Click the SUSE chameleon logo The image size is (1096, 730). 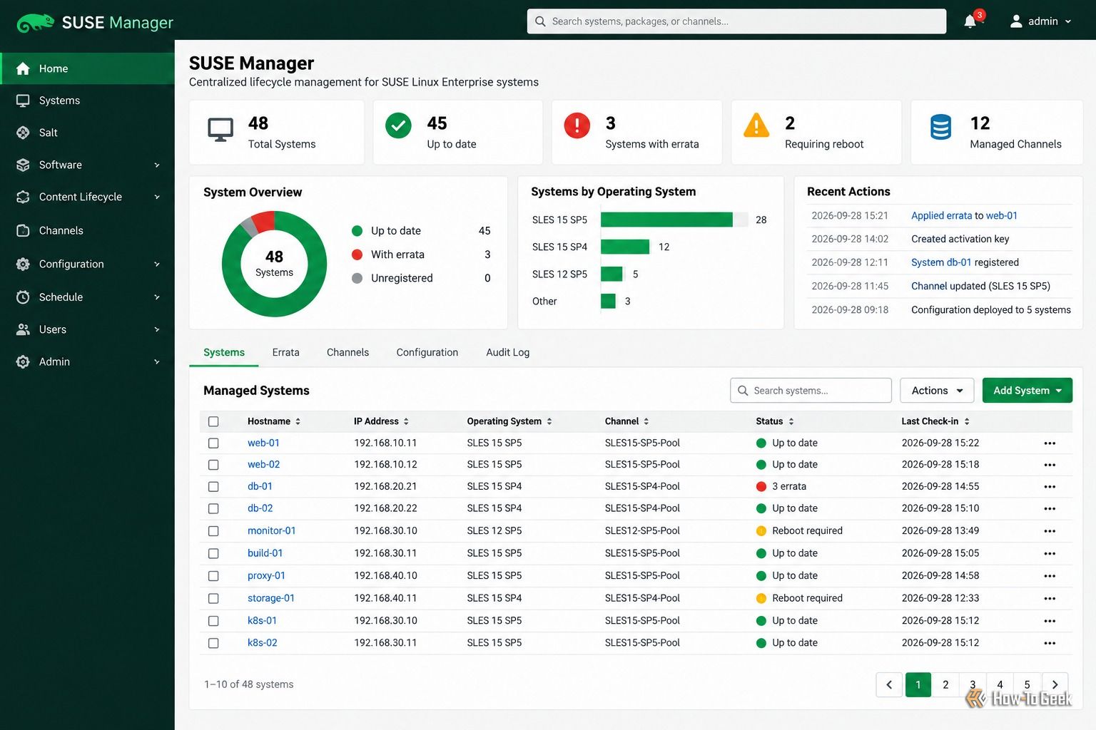tap(36, 23)
